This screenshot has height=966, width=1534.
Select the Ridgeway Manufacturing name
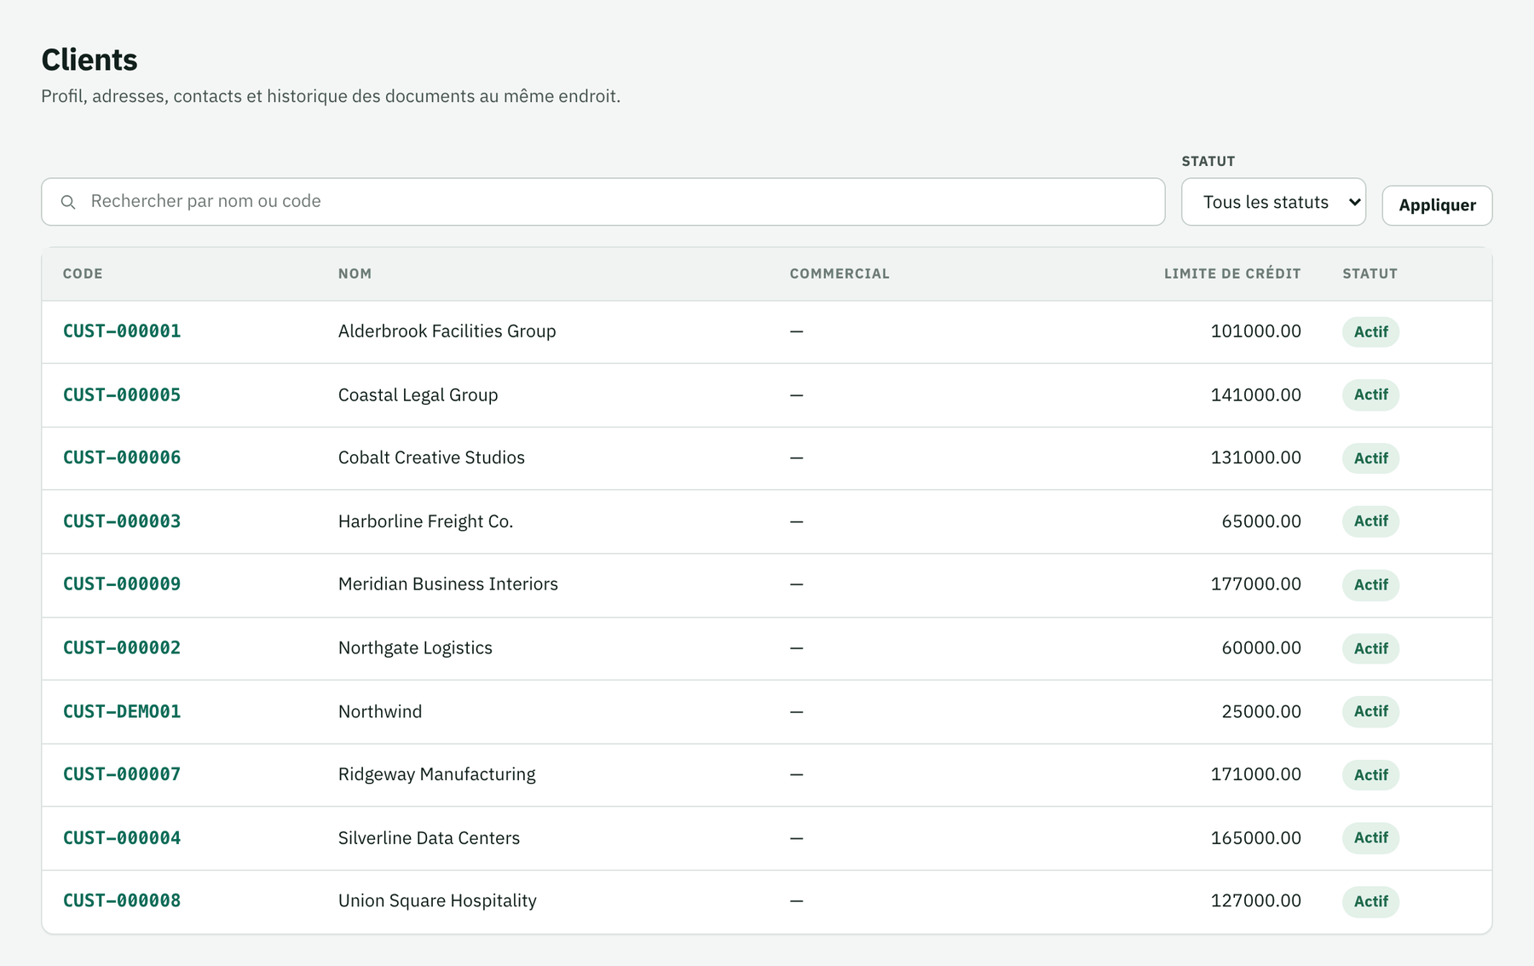436,774
